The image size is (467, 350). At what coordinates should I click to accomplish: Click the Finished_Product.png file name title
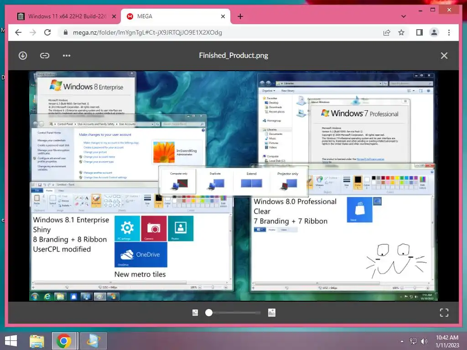point(233,55)
